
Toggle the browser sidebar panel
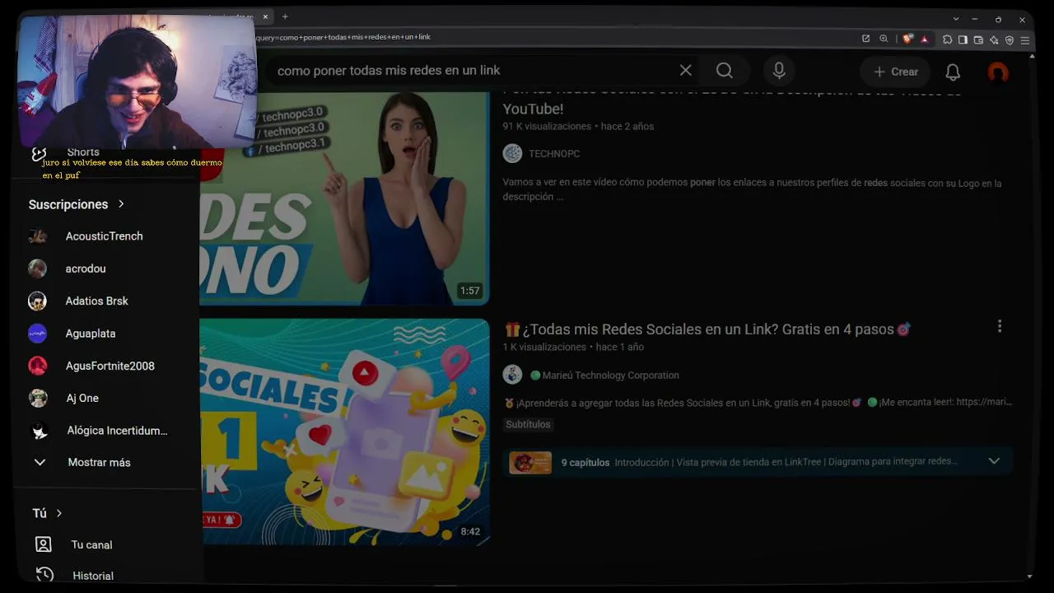click(963, 40)
